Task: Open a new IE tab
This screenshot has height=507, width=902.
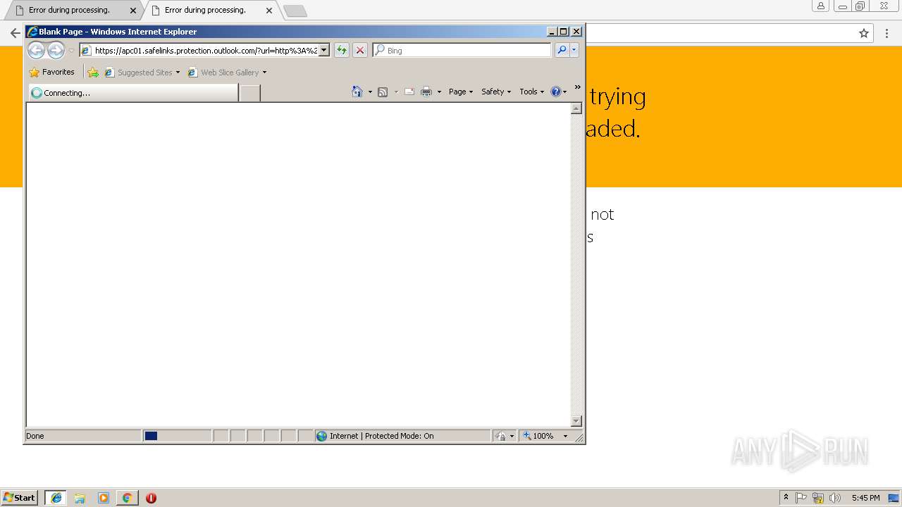Action: 249,93
